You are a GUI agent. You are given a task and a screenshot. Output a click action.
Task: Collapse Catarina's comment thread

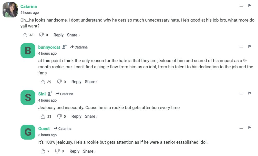click(241, 6)
